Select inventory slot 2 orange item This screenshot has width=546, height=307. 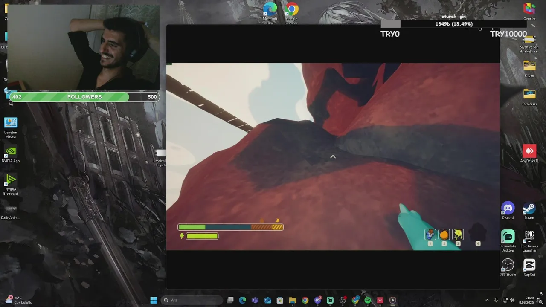pos(444,235)
